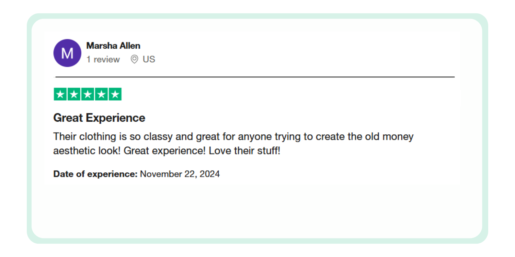515x257 pixels.
Task: Click the date November 22, 2024
Action: pyautogui.click(x=180, y=174)
